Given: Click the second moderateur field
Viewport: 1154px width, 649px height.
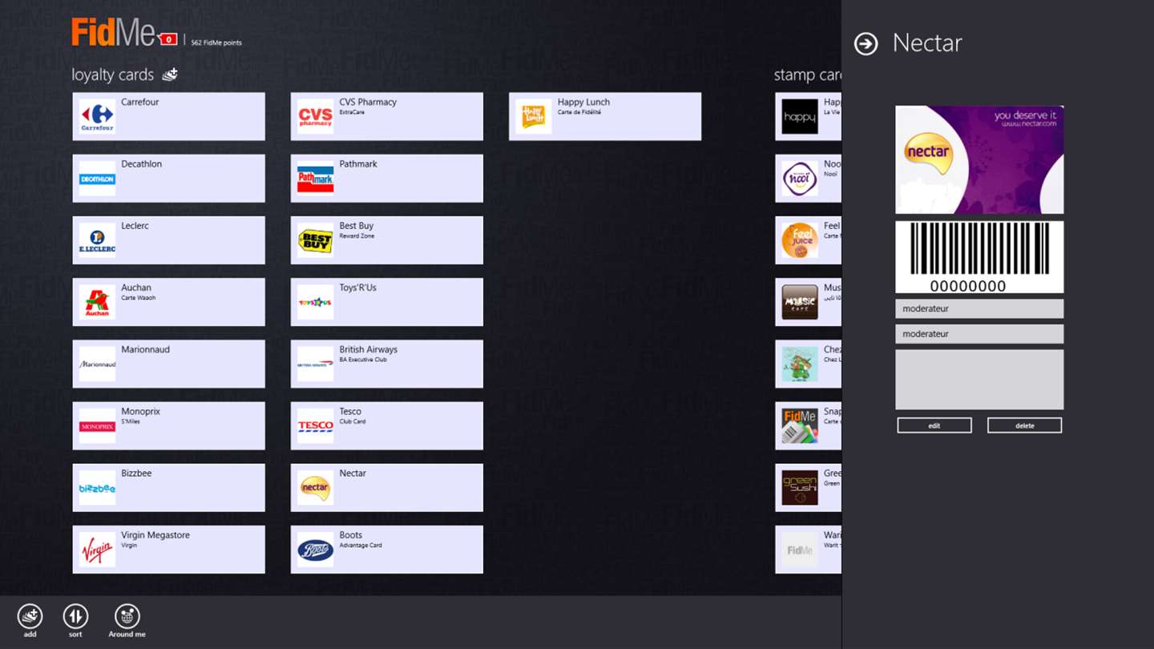Looking at the screenshot, I should (979, 334).
